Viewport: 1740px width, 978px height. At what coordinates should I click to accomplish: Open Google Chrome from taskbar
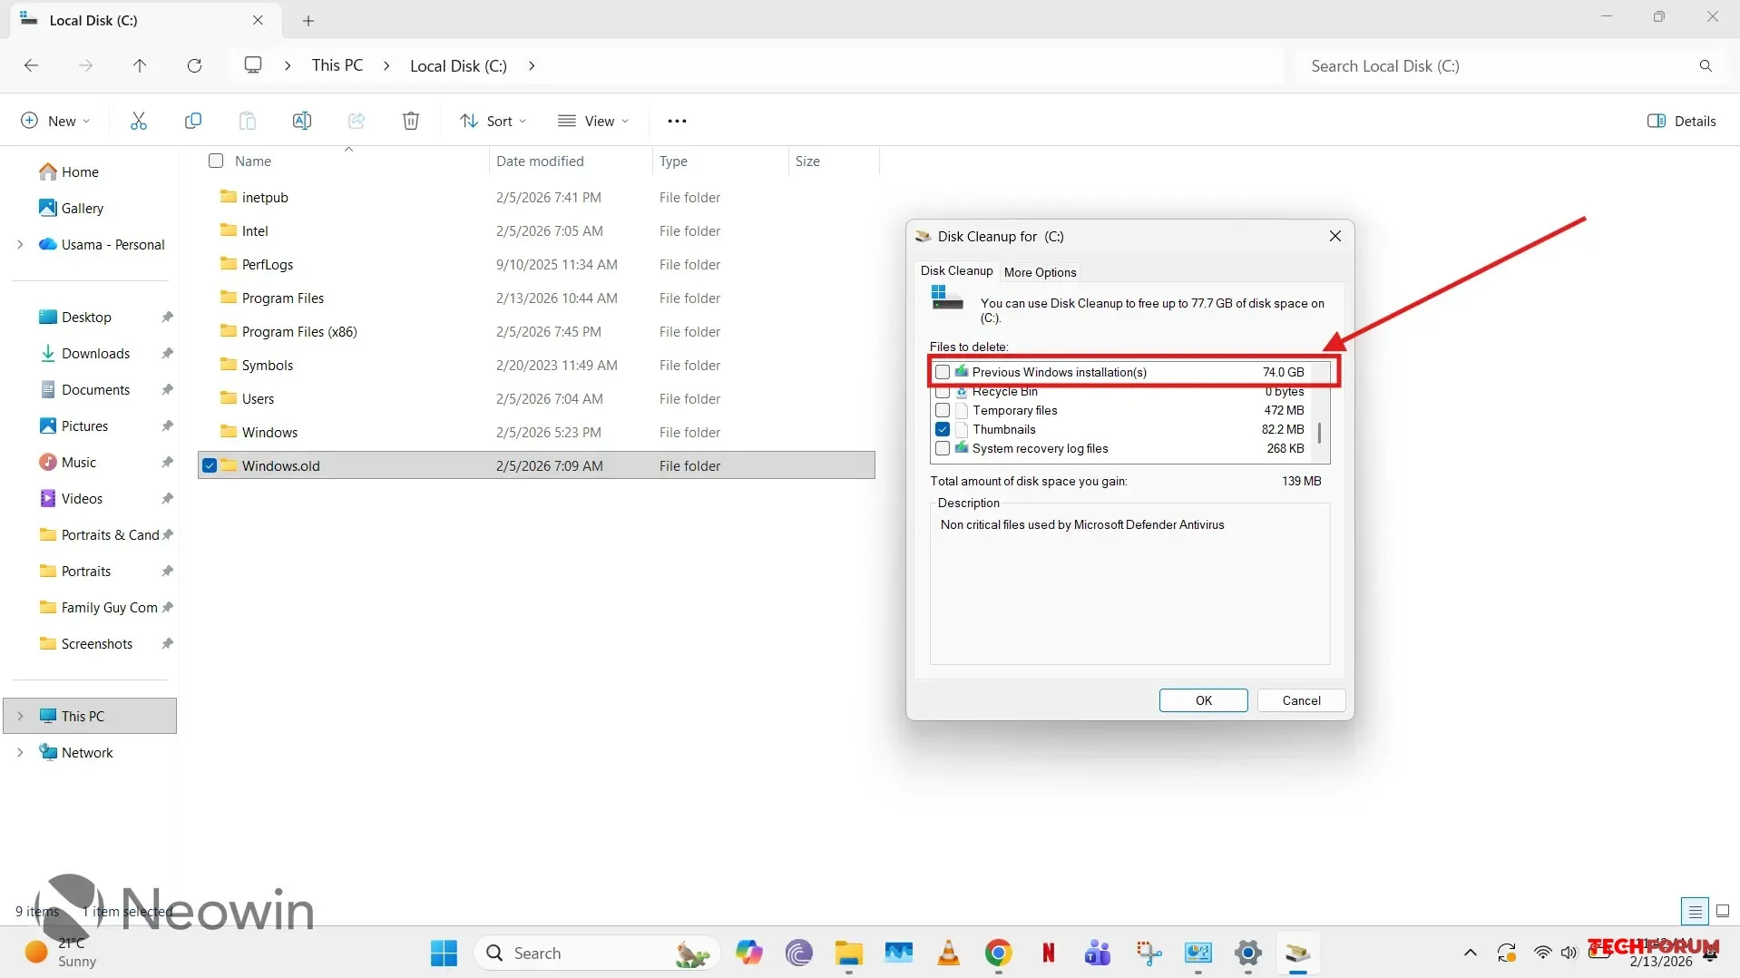(x=998, y=953)
